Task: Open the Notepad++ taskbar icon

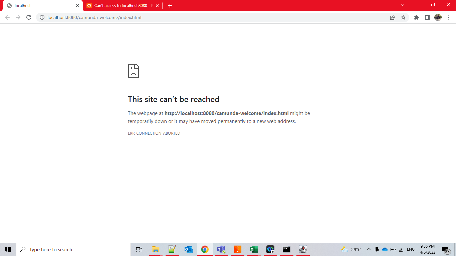Action: click(x=172, y=249)
